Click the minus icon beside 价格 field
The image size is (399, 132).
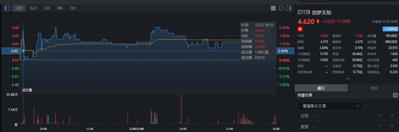coord(380,115)
